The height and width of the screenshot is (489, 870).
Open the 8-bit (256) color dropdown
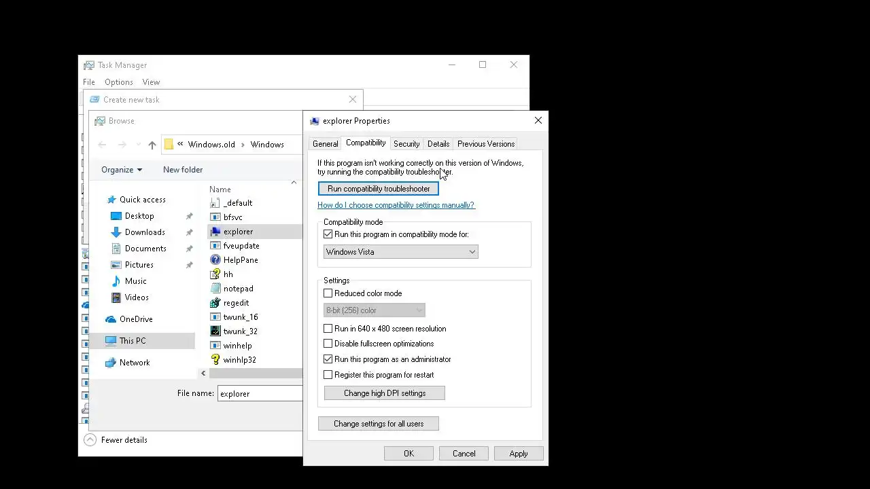point(375,310)
